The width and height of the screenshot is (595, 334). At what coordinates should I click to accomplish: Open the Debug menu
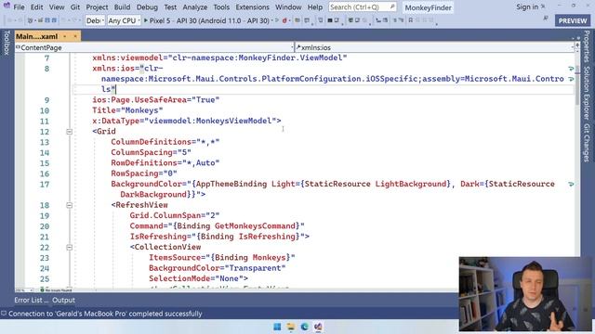[x=147, y=7]
